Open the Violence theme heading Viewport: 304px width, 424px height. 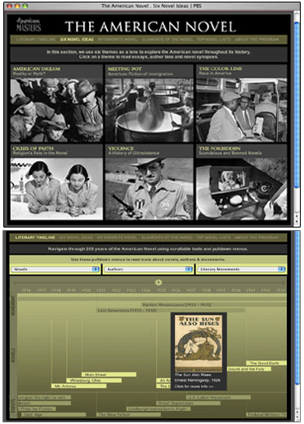click(x=121, y=148)
